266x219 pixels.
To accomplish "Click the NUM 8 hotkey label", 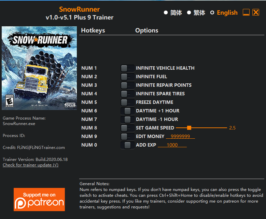I will click(89, 128).
